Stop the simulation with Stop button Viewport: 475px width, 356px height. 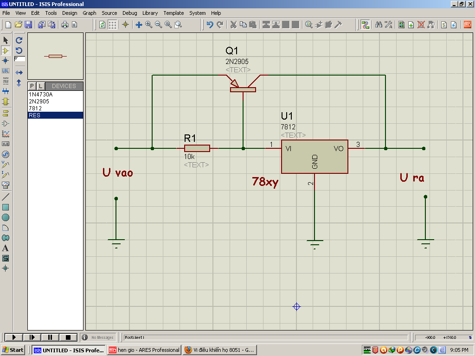(68, 337)
